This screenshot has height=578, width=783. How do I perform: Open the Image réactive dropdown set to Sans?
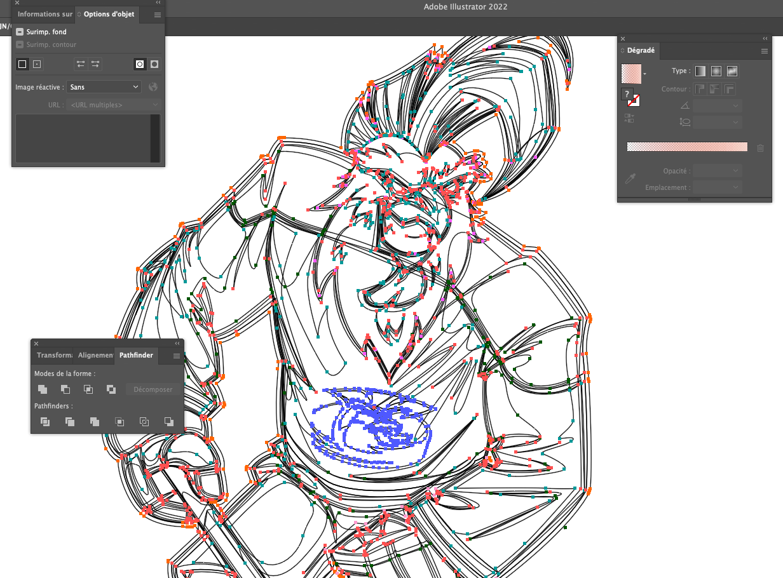click(x=104, y=87)
